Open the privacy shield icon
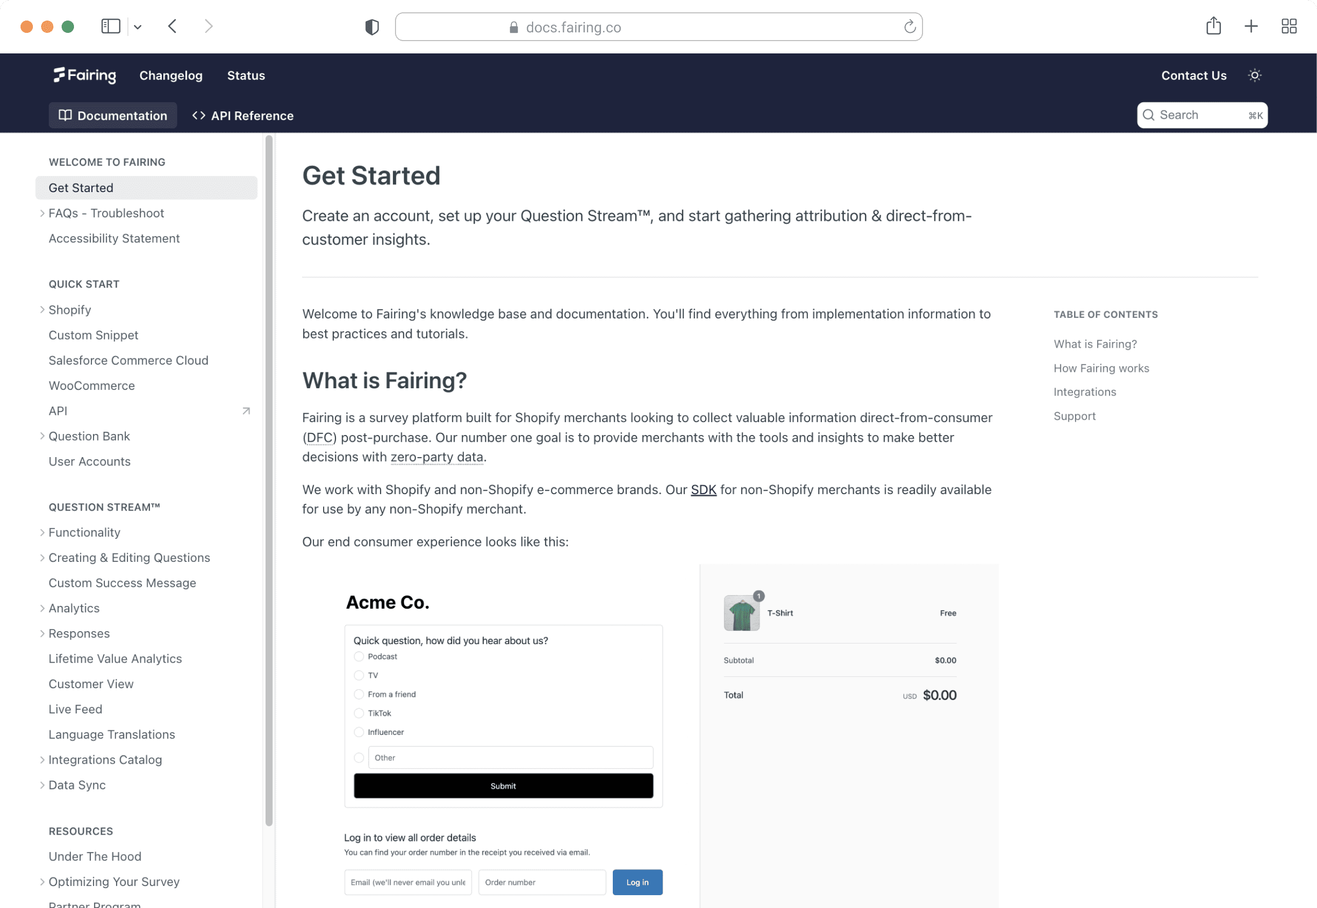The image size is (1317, 908). point(371,27)
